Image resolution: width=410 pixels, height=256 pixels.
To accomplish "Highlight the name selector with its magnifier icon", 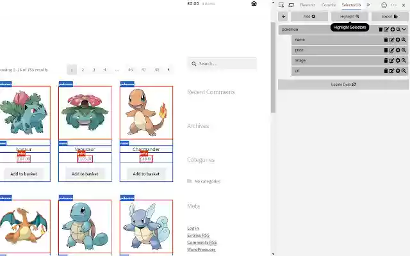I will coord(404,40).
